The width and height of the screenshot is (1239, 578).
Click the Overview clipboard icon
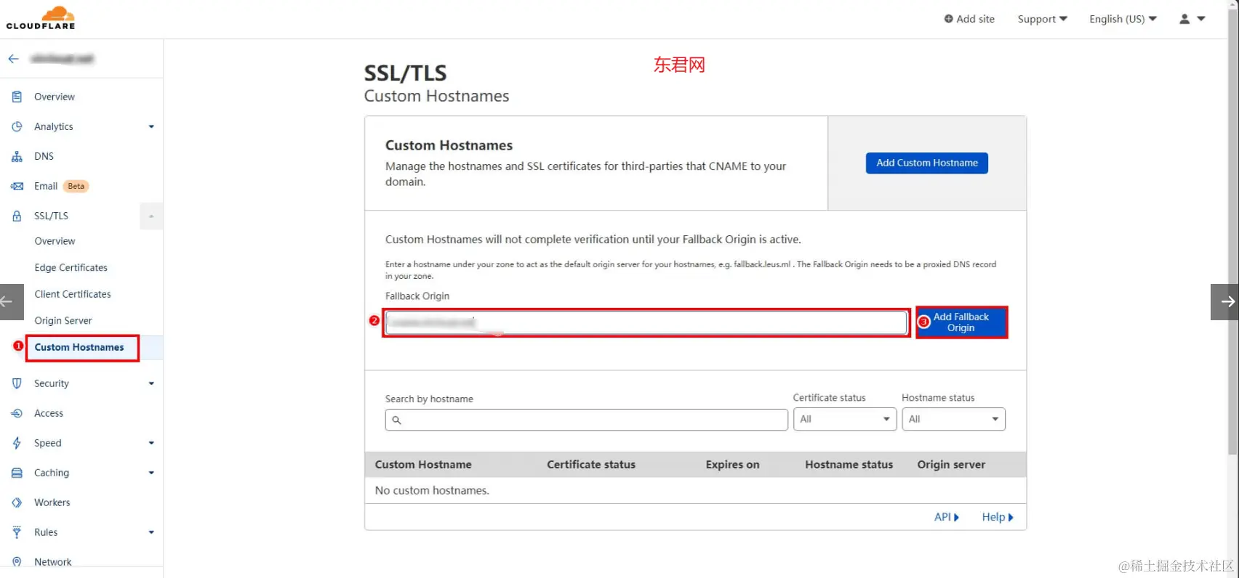(x=17, y=97)
